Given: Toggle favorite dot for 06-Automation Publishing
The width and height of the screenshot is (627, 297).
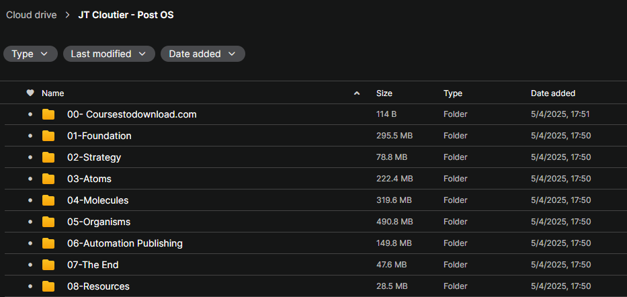Looking at the screenshot, I should coord(30,243).
